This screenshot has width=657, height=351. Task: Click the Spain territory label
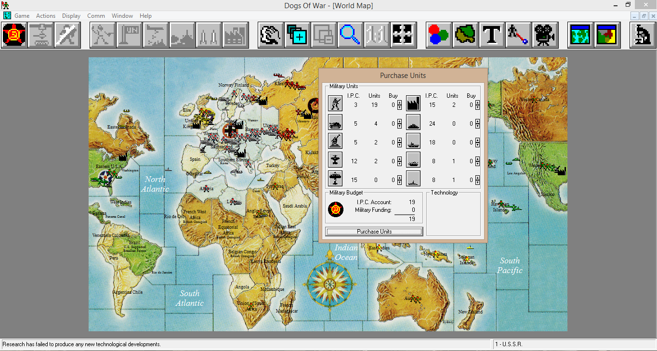click(x=195, y=159)
